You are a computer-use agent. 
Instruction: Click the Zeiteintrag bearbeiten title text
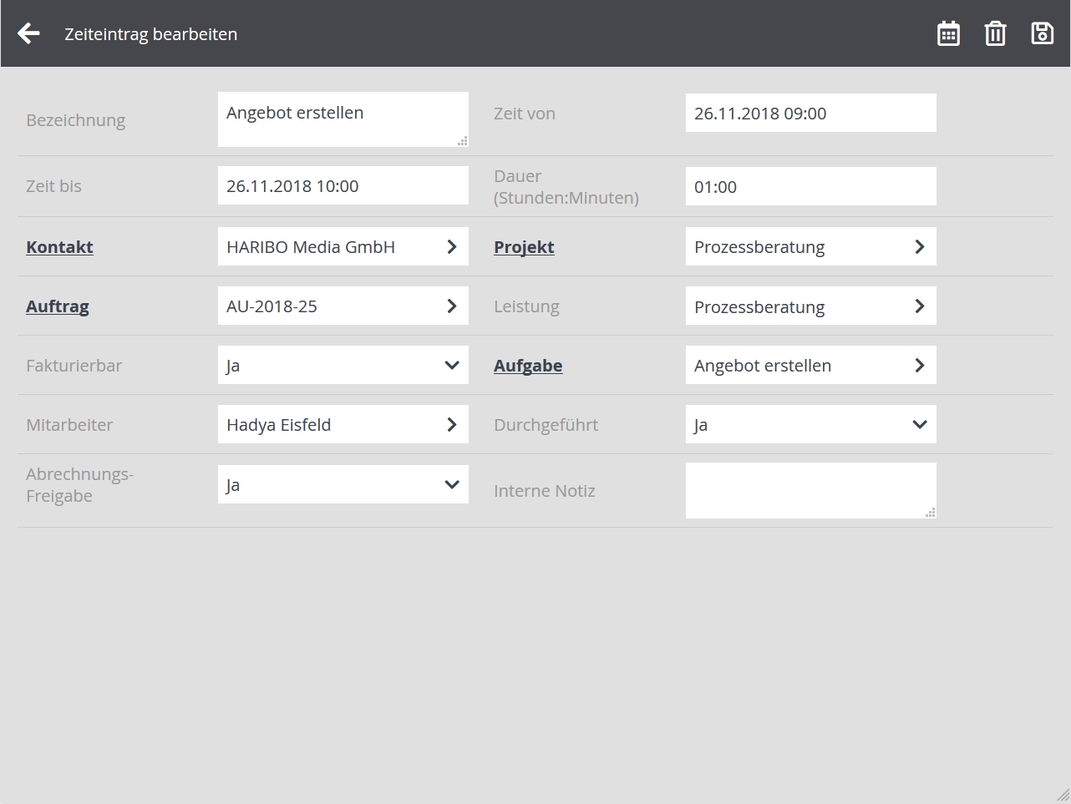coord(151,34)
